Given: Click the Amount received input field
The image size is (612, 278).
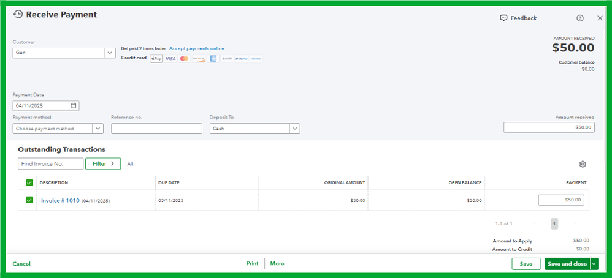Looking at the screenshot, I should point(549,127).
